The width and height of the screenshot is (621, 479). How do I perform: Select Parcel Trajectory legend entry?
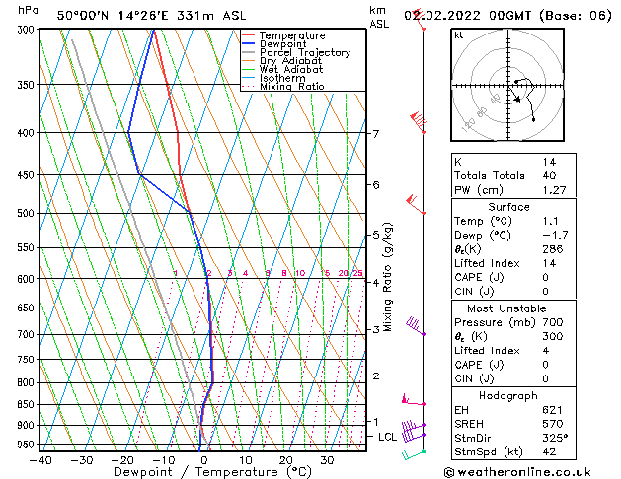pos(304,53)
